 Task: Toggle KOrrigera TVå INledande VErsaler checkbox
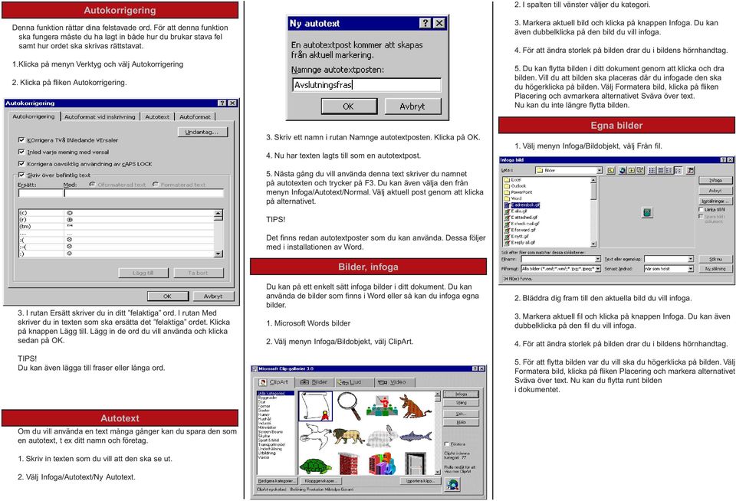21,139
